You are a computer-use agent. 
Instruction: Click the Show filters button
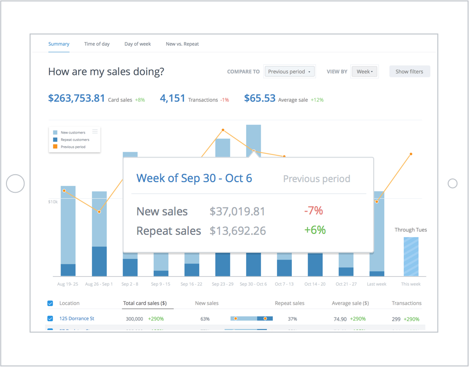409,71
